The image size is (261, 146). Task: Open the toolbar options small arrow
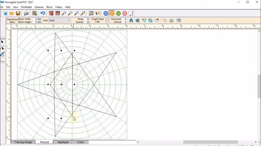[x=130, y=15]
